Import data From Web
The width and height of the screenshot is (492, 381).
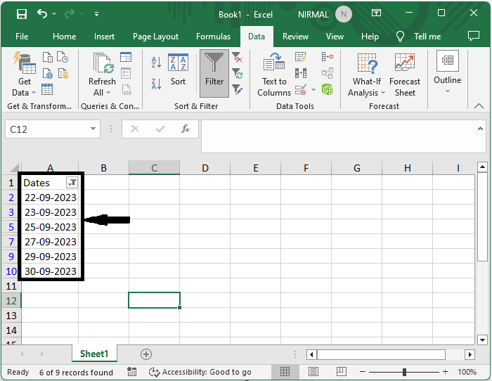coord(47,73)
